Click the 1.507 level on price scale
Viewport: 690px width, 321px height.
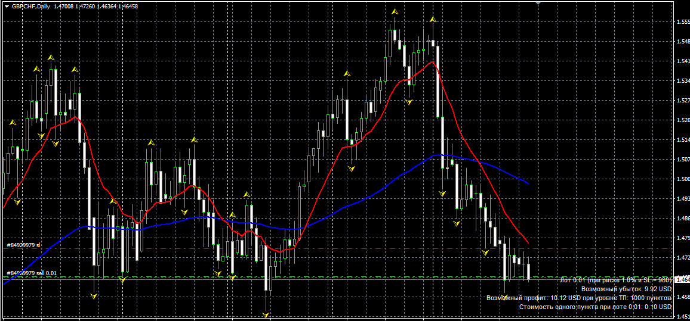coord(682,160)
